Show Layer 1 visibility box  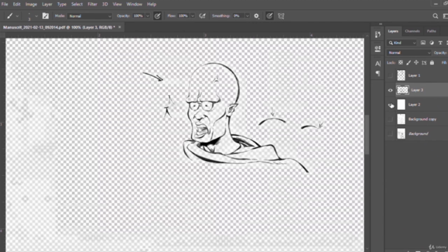[x=391, y=76]
